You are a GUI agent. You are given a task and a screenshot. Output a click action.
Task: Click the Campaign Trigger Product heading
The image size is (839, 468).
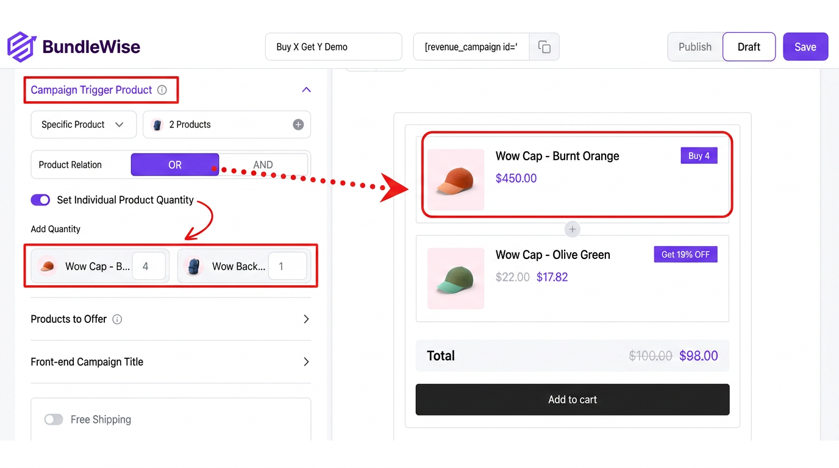coord(91,90)
